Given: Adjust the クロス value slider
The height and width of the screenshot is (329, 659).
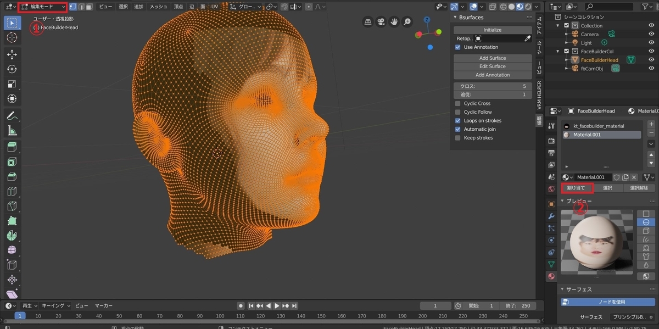Looking at the screenshot, I should point(493,86).
